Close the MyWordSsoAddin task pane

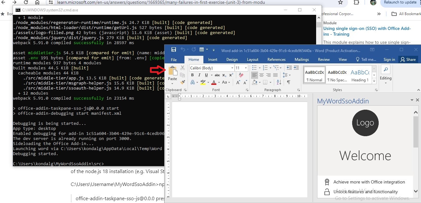(x=418, y=100)
